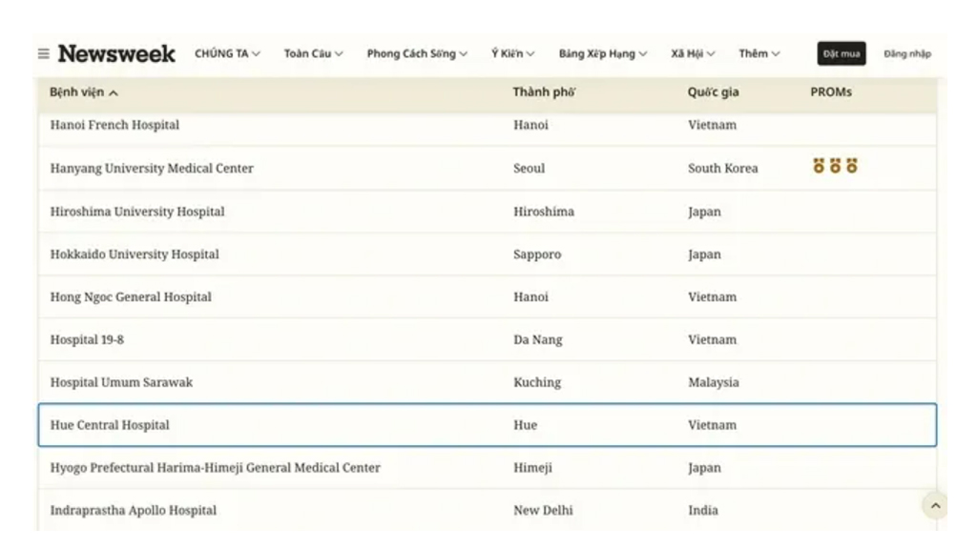Click the Newsweek logo
977x548 pixels.
tap(116, 54)
